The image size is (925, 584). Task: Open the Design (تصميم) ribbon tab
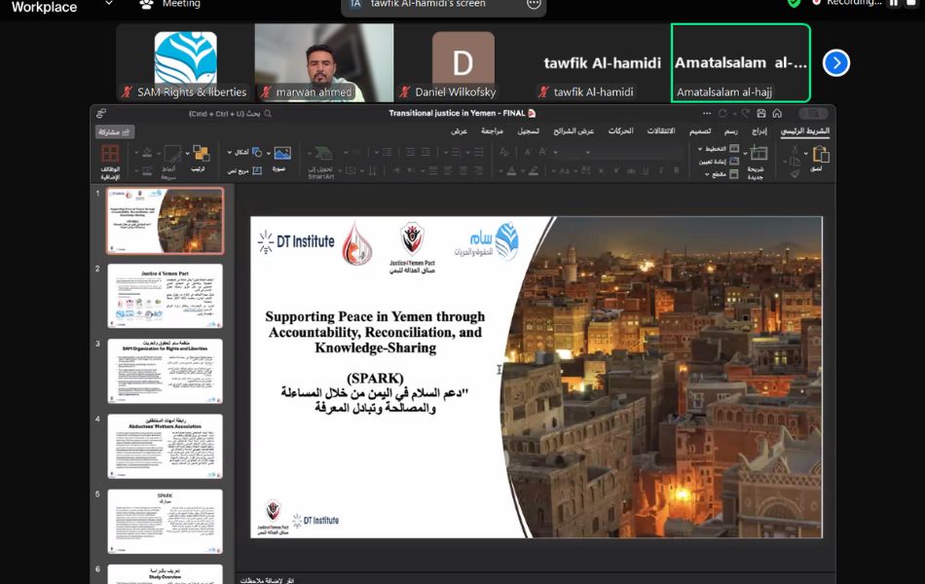700,130
